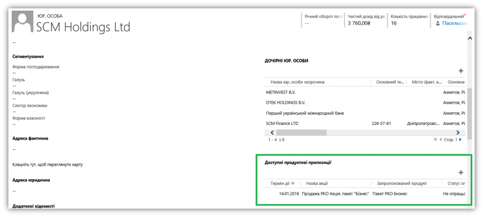
Task: Click 'Клацніть тут, щоб переглянути карту' link
Action: pyautogui.click(x=47, y=164)
